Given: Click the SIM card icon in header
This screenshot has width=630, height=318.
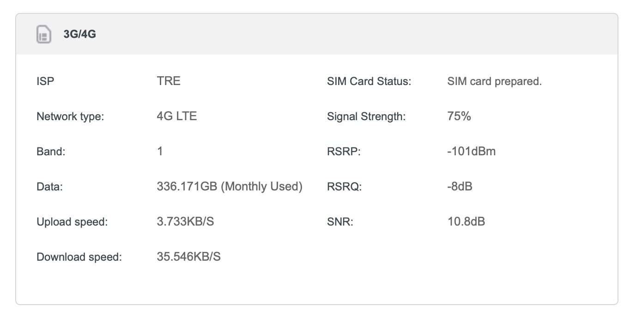Looking at the screenshot, I should coord(44,35).
